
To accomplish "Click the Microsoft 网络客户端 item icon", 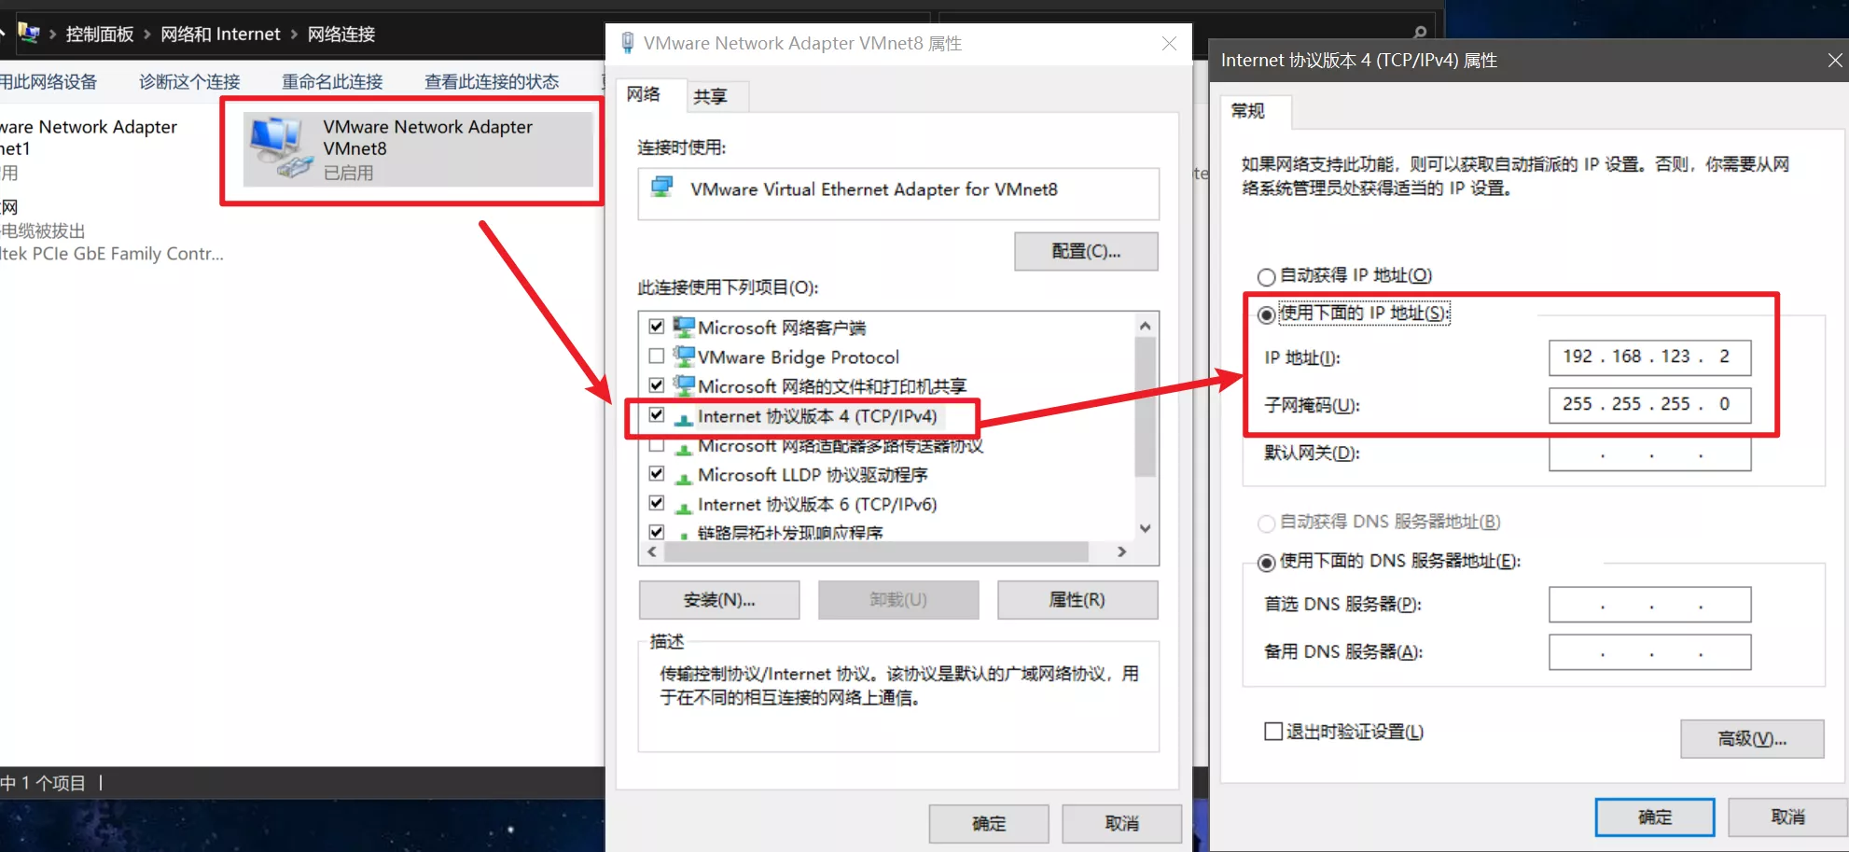I will pyautogui.click(x=684, y=327).
